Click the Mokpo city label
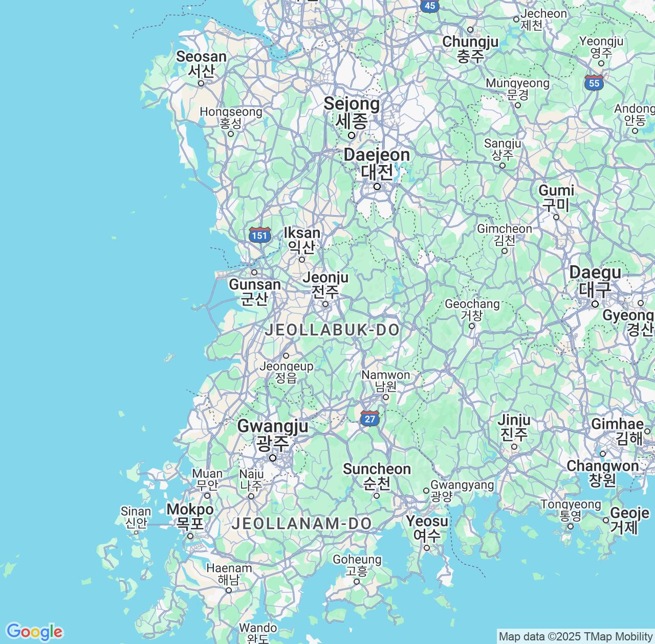 (x=190, y=516)
